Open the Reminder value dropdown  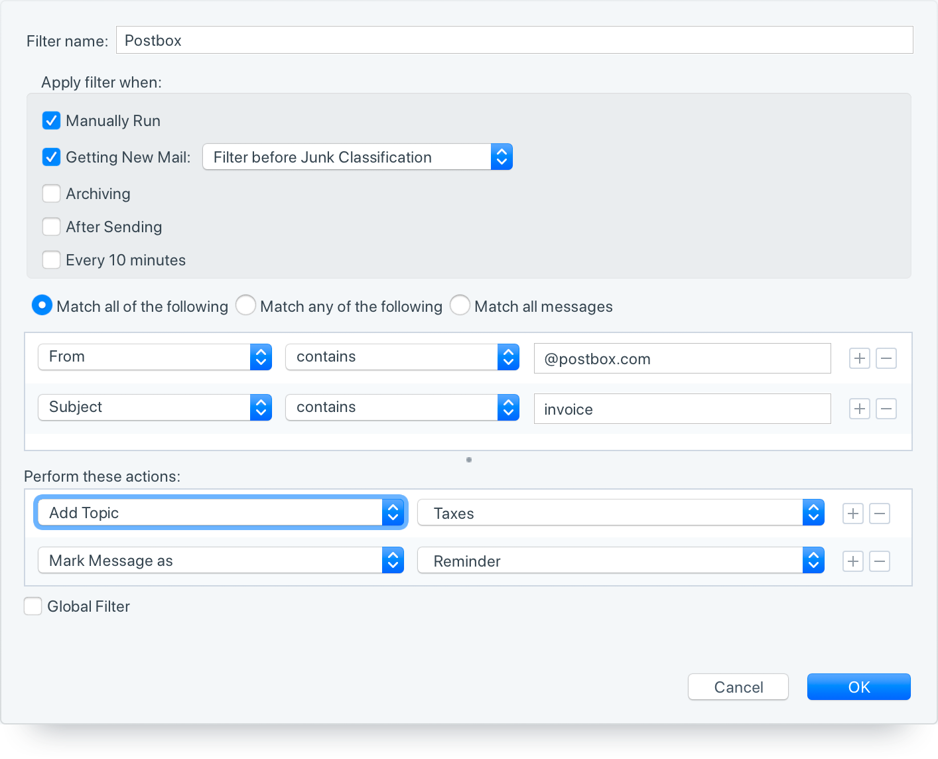(620, 561)
